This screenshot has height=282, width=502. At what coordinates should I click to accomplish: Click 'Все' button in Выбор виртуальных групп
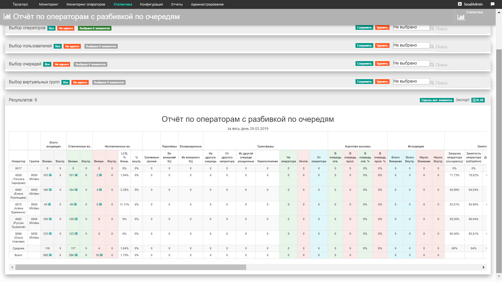pyautogui.click(x=65, y=82)
